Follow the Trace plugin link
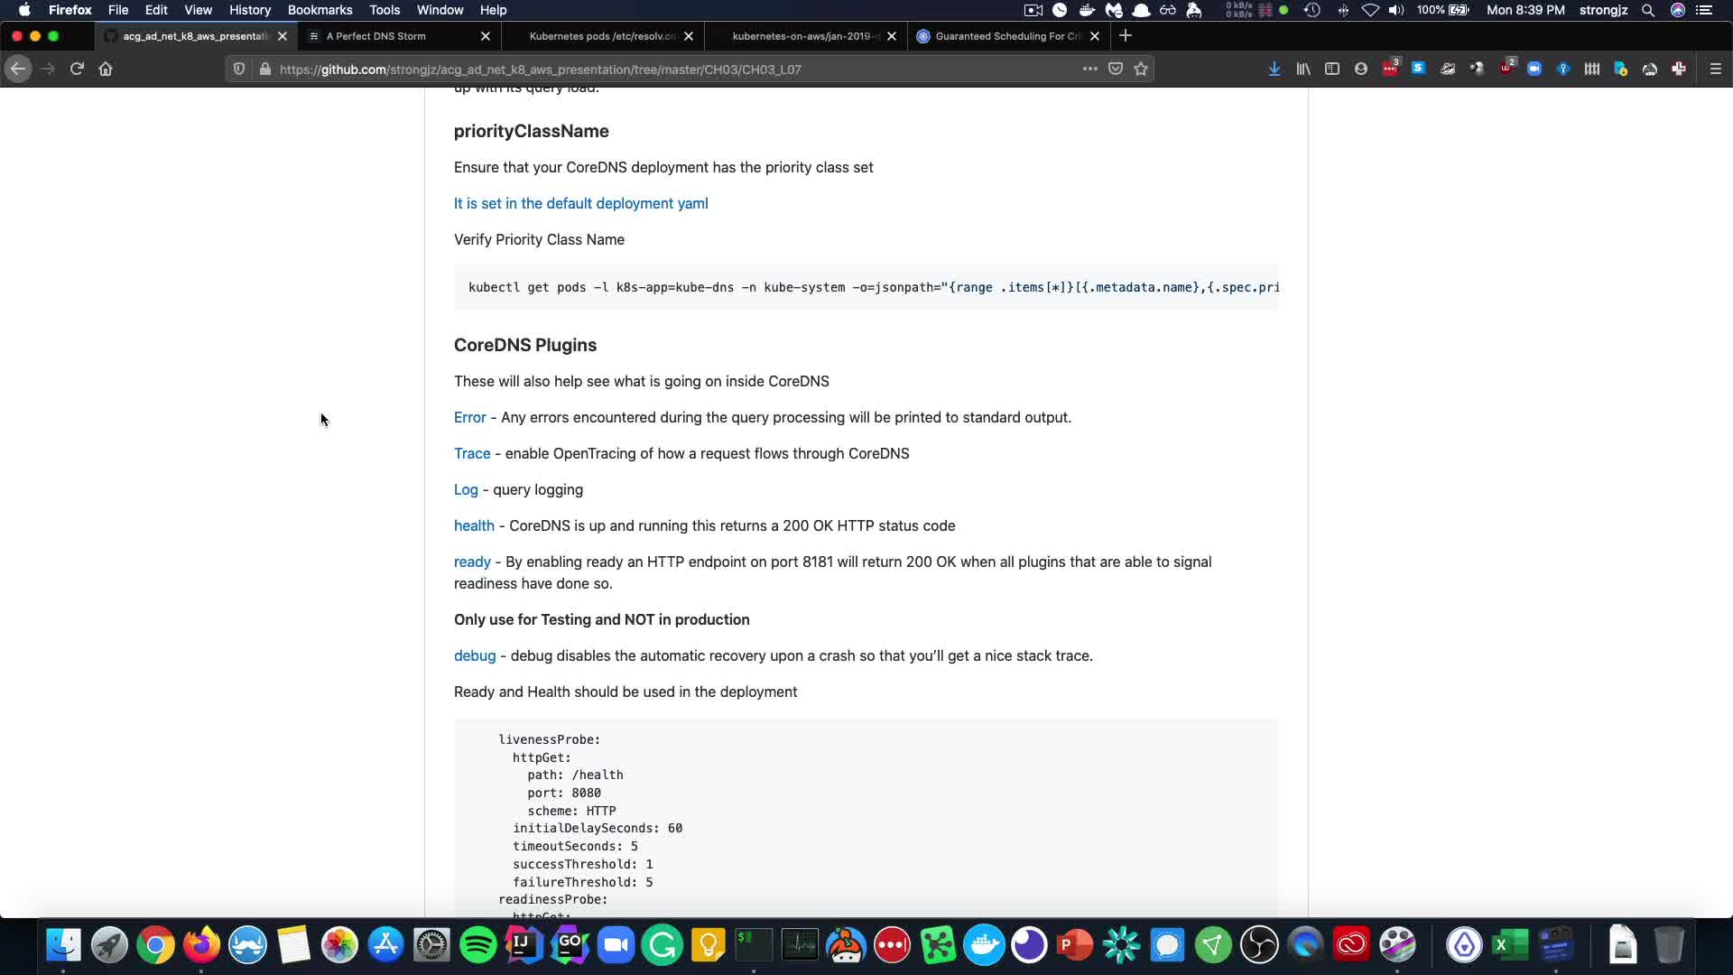This screenshot has width=1733, height=975. pyautogui.click(x=471, y=453)
